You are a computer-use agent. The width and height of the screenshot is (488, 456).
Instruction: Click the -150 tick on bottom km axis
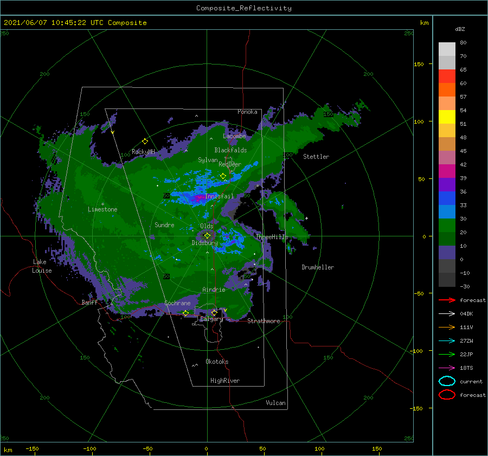[32, 448]
